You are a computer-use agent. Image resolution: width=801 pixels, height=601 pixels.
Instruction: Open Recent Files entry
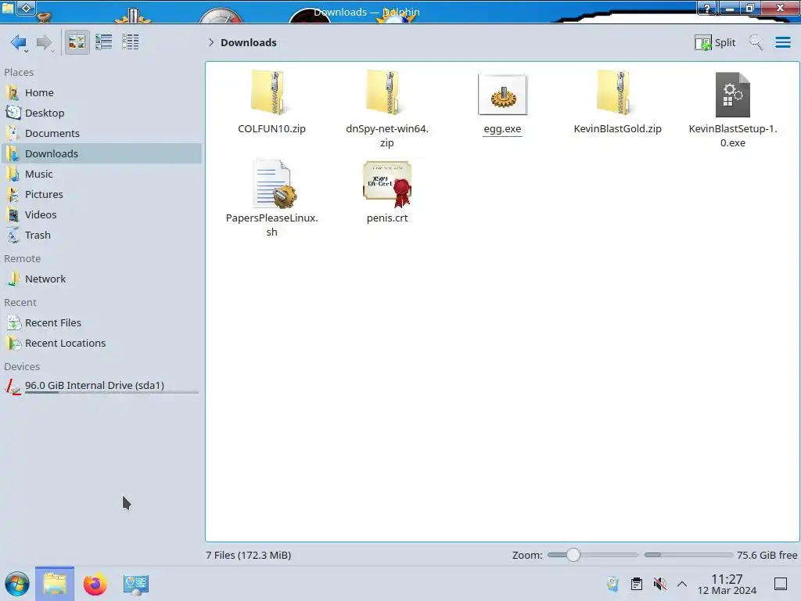pyautogui.click(x=101, y=323)
